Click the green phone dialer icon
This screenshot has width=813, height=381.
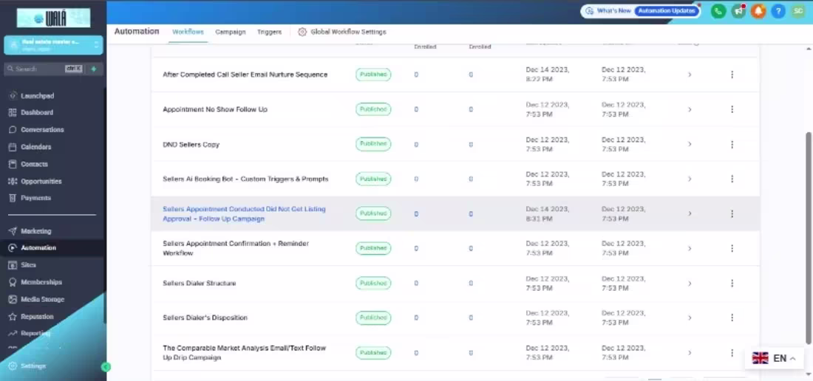pos(718,11)
